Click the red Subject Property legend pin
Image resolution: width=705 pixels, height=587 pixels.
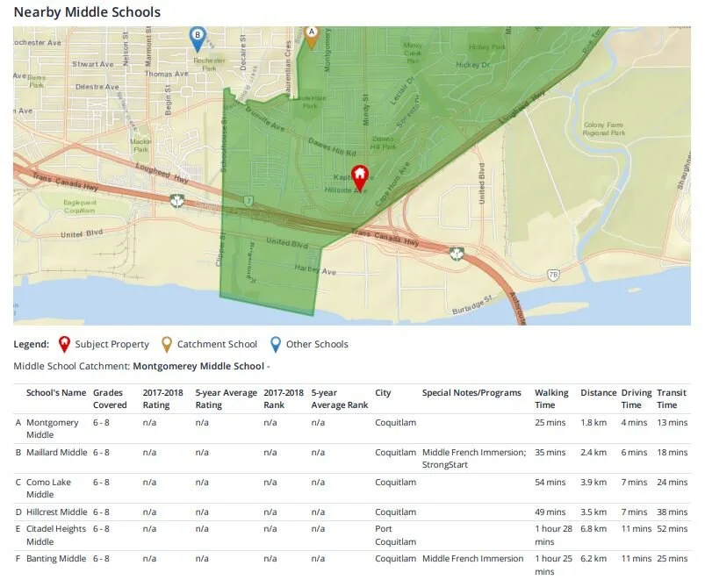64,344
